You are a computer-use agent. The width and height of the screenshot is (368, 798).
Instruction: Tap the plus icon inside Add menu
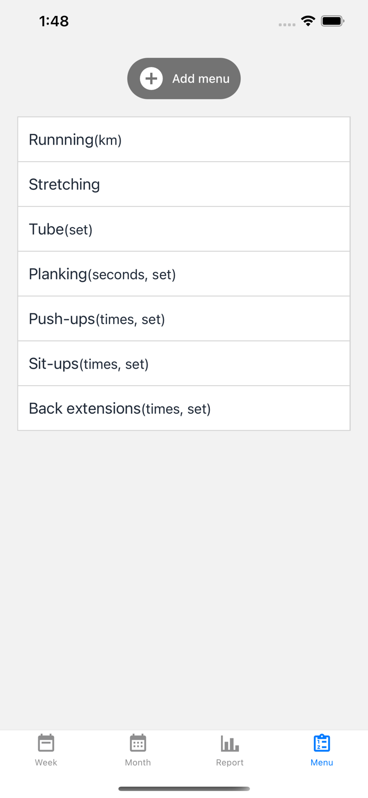[151, 78]
